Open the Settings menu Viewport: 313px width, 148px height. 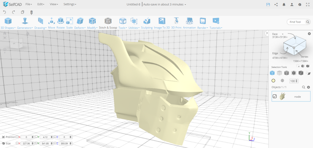pos(70,5)
